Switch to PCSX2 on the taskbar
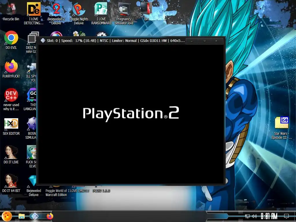The height and width of the screenshot is (222, 296). click(35, 216)
